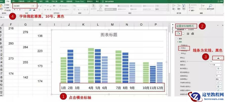The image size is (225, 102).
Task: Switch to Text Options in format pane
Action: click(191, 29)
